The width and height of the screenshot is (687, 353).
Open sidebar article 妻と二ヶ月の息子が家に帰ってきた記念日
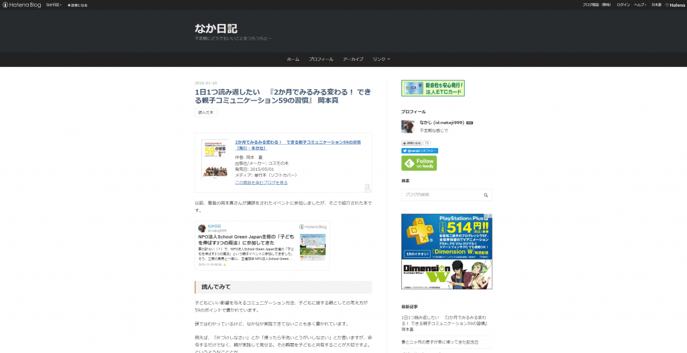click(439, 342)
